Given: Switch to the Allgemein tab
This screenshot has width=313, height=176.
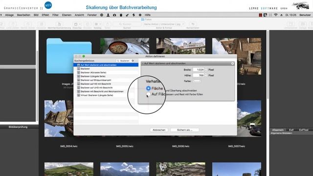Looking at the screenshot, I should (278, 130).
